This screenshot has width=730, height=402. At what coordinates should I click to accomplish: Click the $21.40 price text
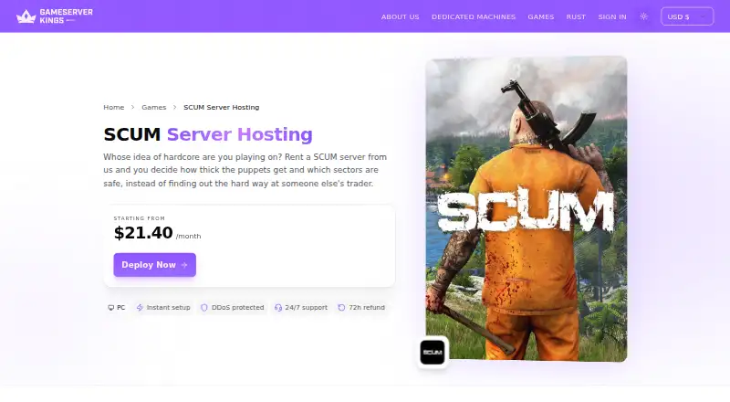pyautogui.click(x=143, y=233)
